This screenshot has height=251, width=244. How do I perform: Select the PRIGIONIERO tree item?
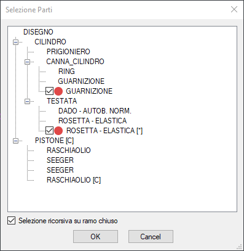[x=68, y=52]
